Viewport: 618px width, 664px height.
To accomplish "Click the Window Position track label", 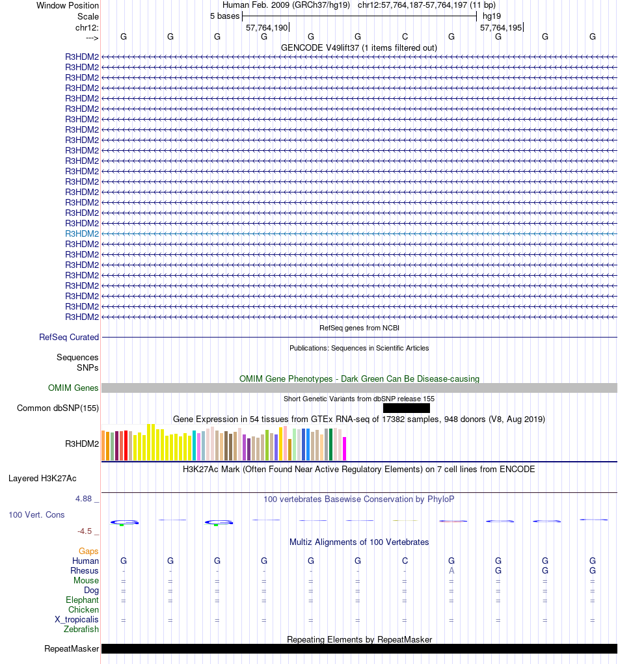I will [x=68, y=5].
